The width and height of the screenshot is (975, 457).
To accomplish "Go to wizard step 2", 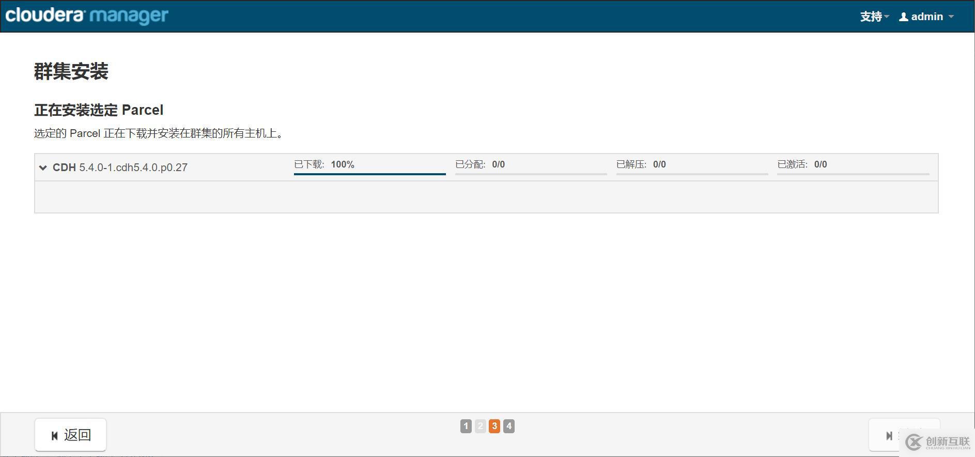I will click(481, 426).
